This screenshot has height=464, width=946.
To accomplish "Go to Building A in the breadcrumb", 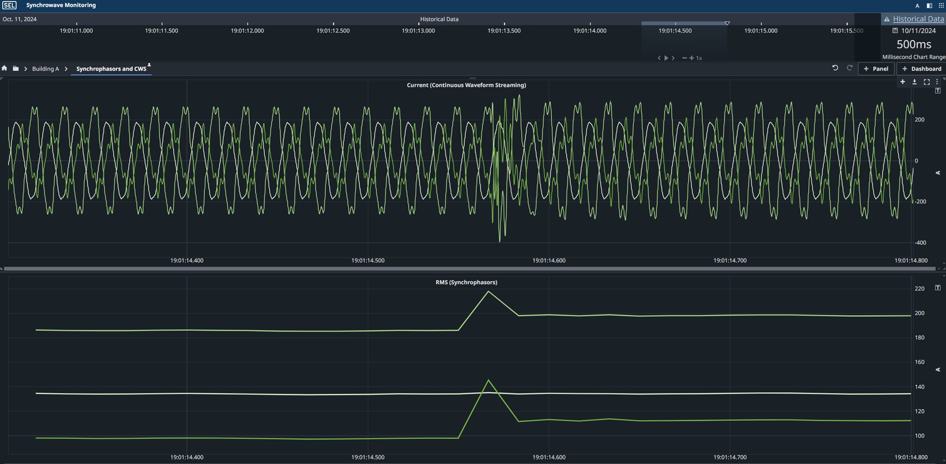I will click(x=45, y=69).
